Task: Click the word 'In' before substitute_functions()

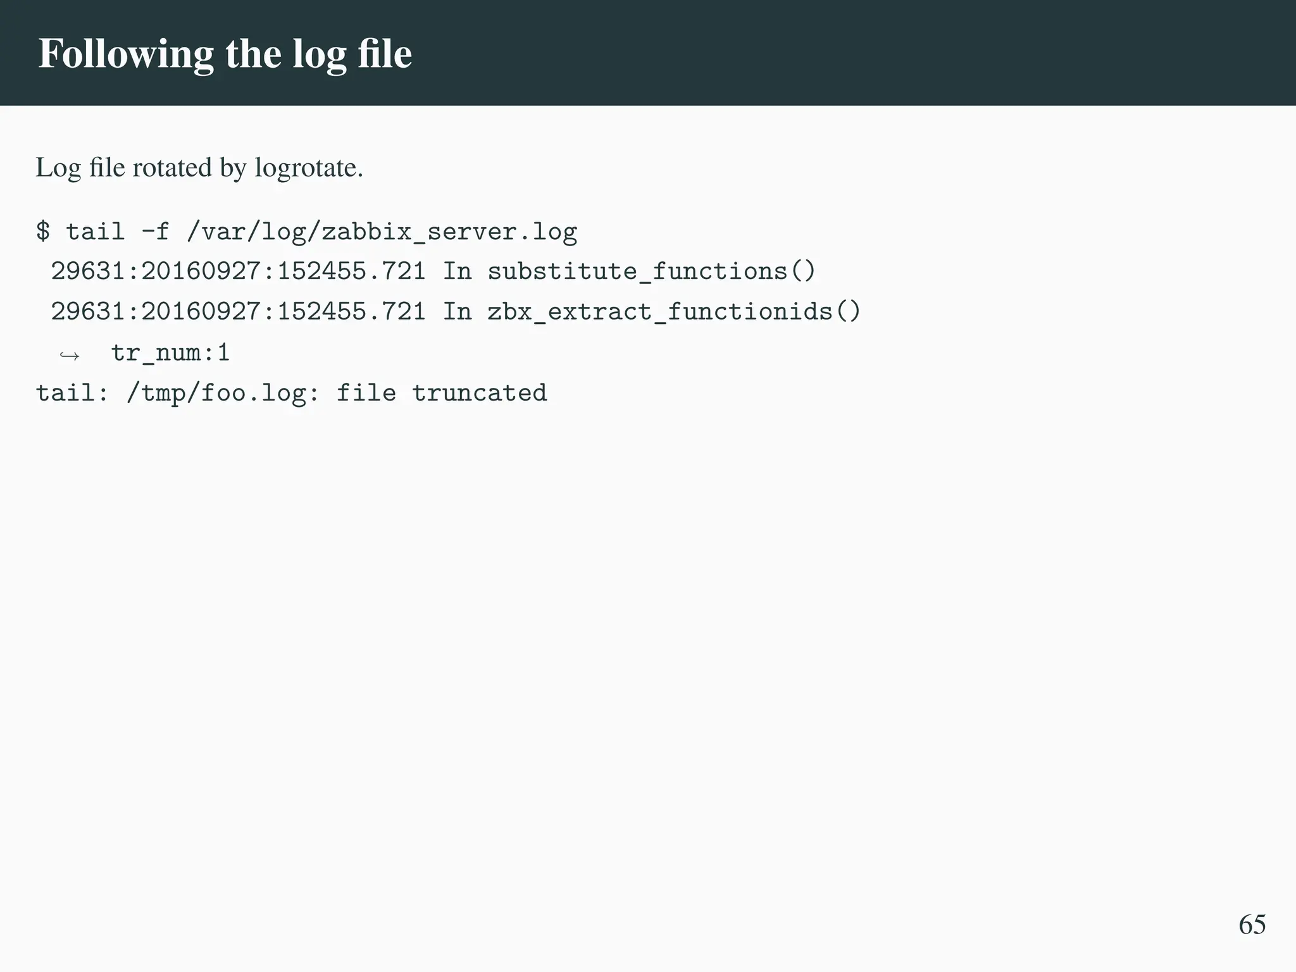Action: pyautogui.click(x=457, y=271)
